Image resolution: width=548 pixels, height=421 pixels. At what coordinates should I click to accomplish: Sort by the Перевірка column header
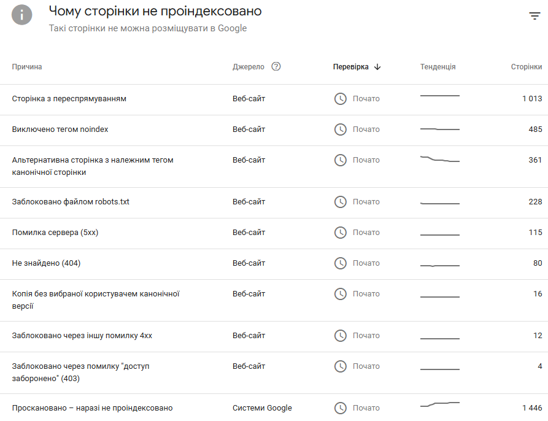click(351, 67)
